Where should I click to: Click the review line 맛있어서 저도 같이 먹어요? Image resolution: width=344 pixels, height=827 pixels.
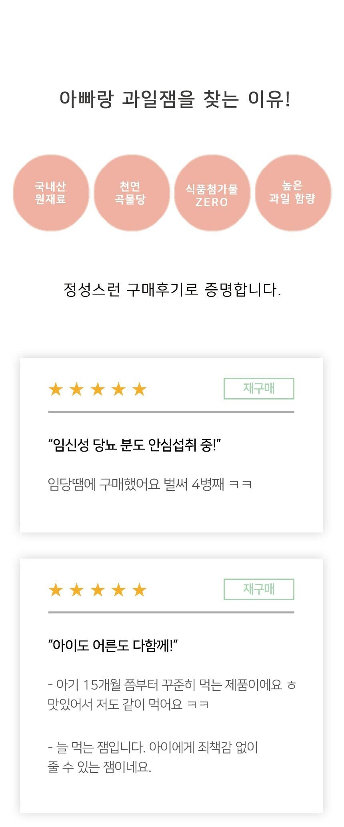(128, 704)
